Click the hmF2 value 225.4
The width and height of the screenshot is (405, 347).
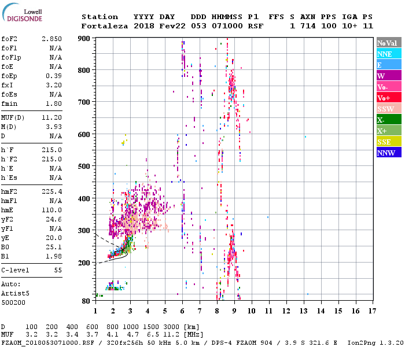click(x=51, y=191)
